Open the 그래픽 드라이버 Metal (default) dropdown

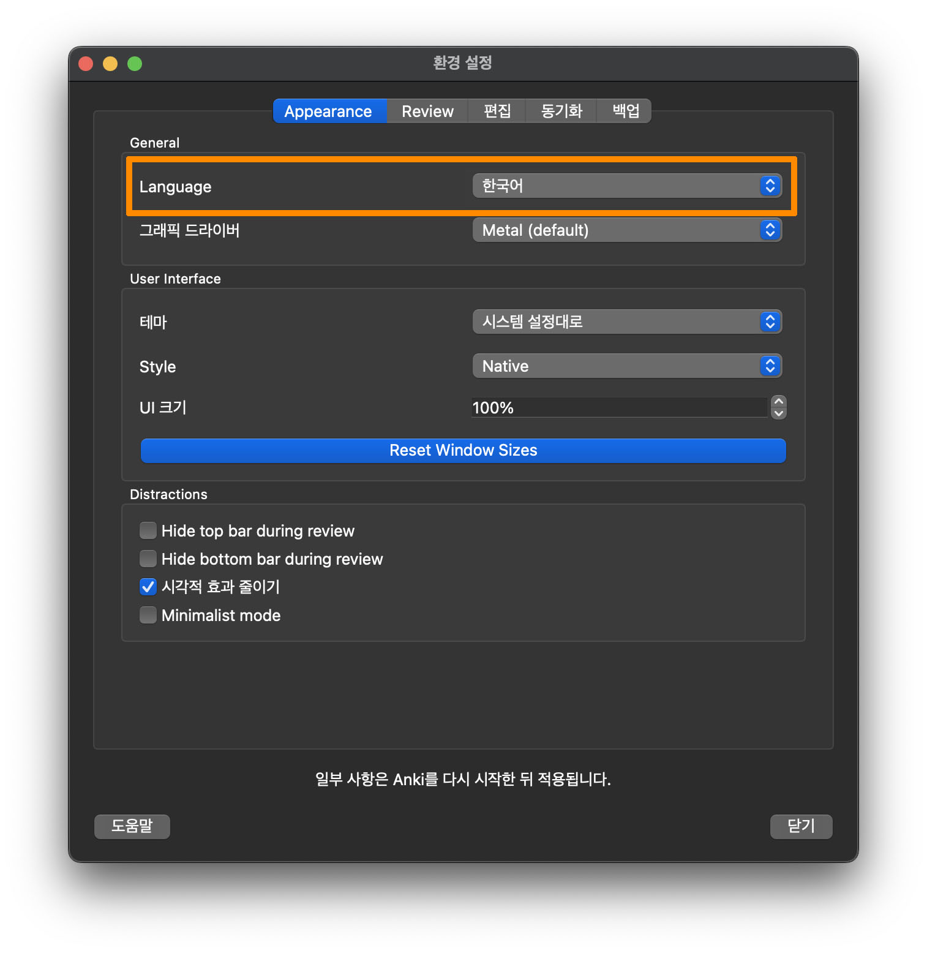[x=627, y=230]
